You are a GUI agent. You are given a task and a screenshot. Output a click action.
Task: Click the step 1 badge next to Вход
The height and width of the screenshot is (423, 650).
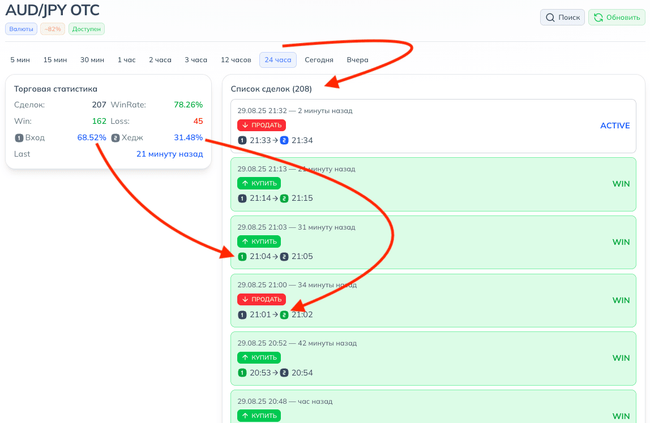pyautogui.click(x=19, y=137)
